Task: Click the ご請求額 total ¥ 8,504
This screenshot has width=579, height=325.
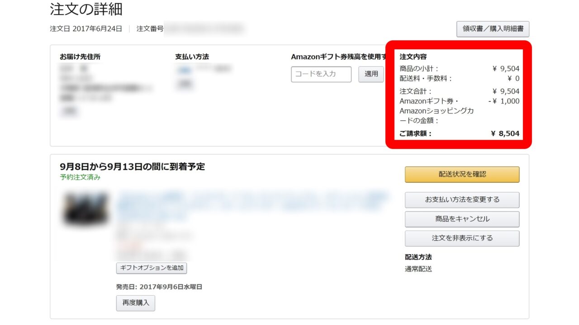Action: pyautogui.click(x=505, y=133)
